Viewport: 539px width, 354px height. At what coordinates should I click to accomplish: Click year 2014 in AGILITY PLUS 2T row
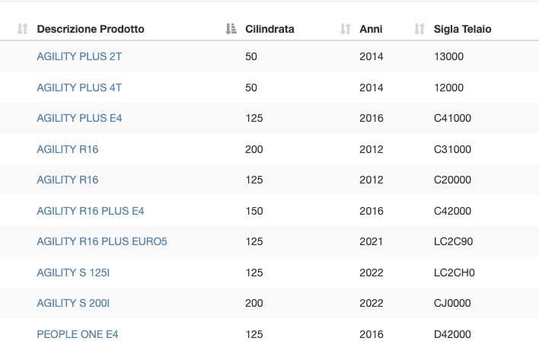click(x=372, y=56)
